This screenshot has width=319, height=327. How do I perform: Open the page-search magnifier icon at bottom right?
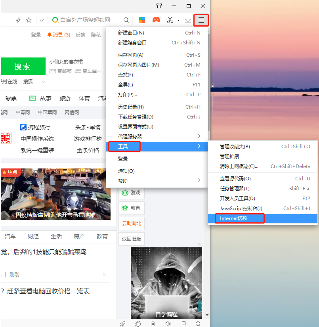[198, 324]
